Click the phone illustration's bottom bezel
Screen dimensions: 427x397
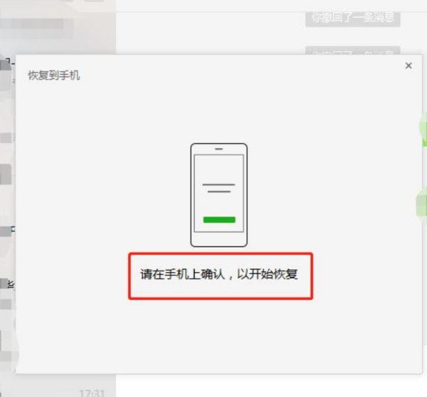click(219, 239)
